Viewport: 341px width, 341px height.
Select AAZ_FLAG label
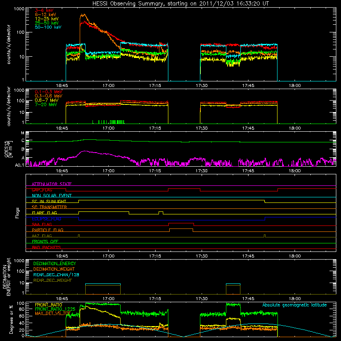tap(42, 236)
